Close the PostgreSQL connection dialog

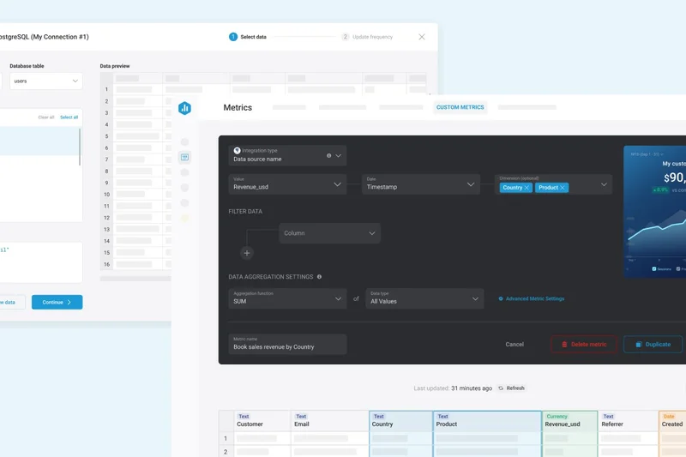(x=422, y=37)
